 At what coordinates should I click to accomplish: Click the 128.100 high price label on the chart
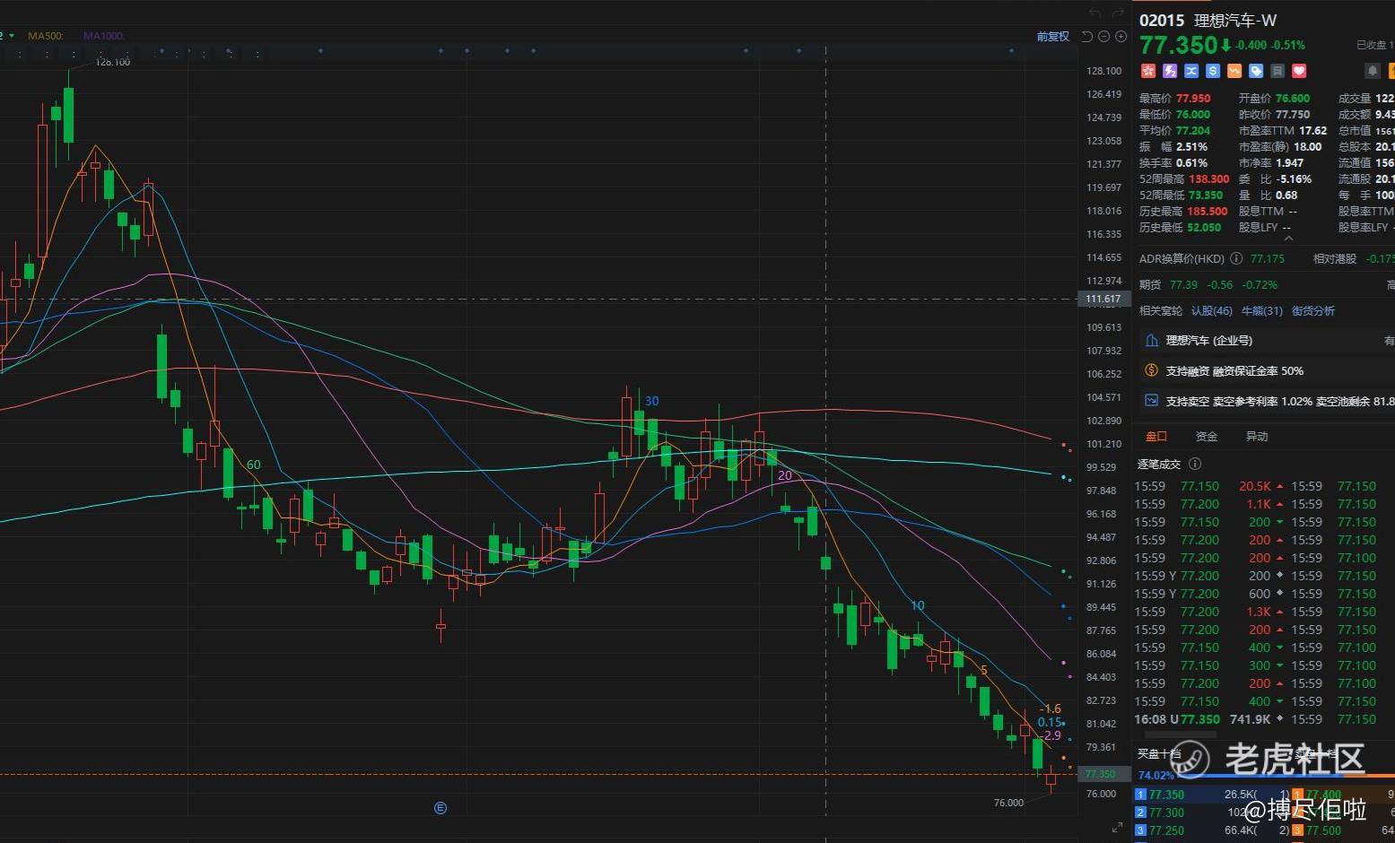pyautogui.click(x=113, y=62)
